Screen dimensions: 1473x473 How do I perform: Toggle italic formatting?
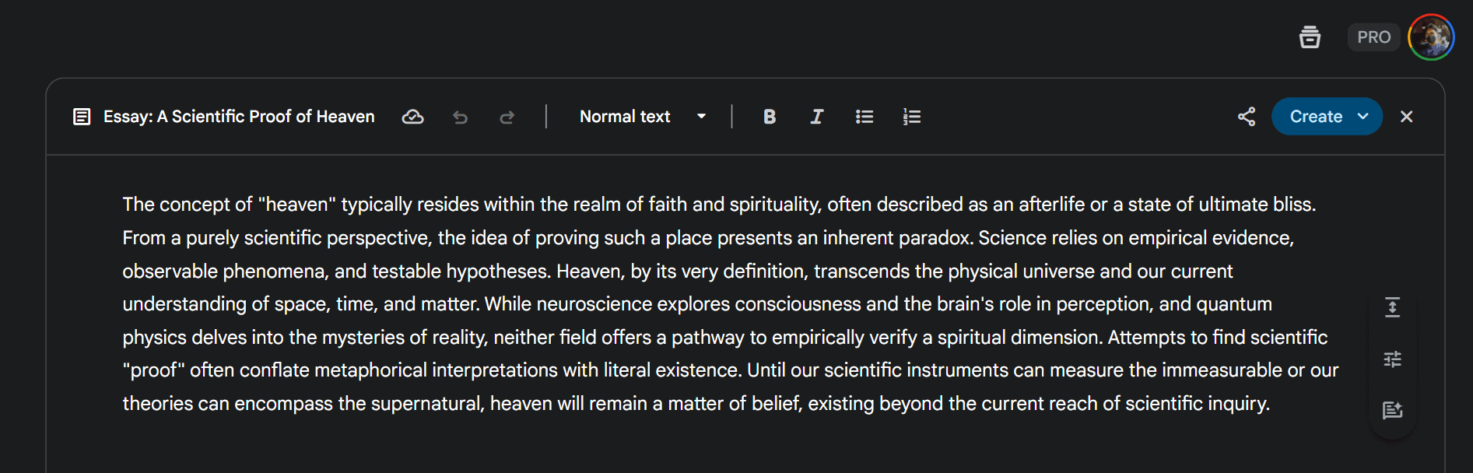pos(816,117)
